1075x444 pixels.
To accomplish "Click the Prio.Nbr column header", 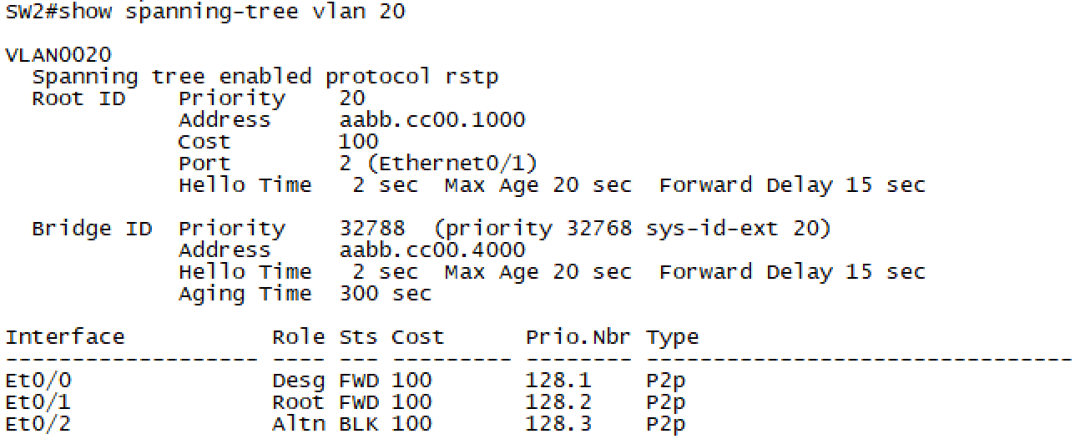I will [x=578, y=337].
